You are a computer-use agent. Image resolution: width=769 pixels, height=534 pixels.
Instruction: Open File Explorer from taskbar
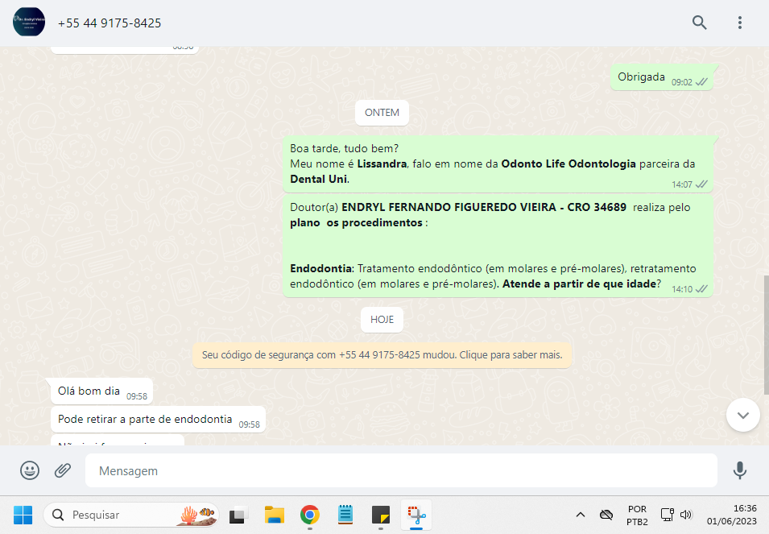274,515
